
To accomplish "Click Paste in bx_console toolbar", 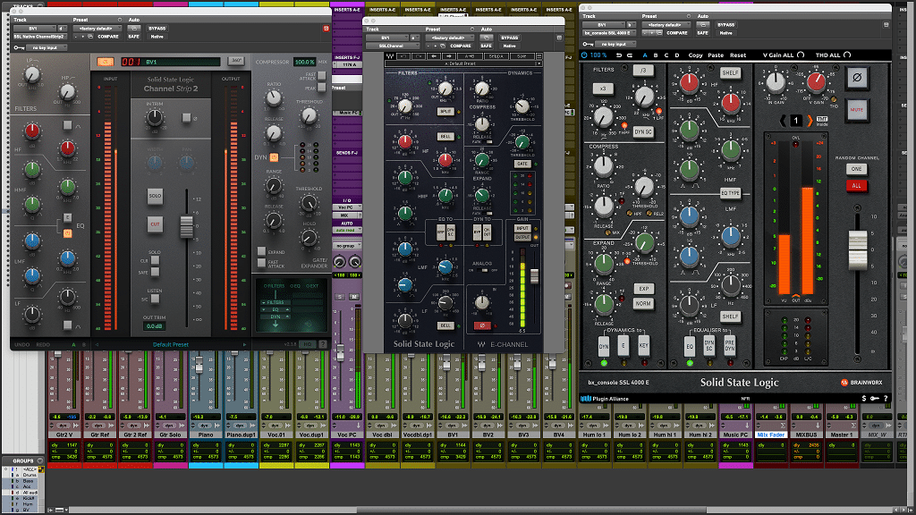I will (x=716, y=55).
